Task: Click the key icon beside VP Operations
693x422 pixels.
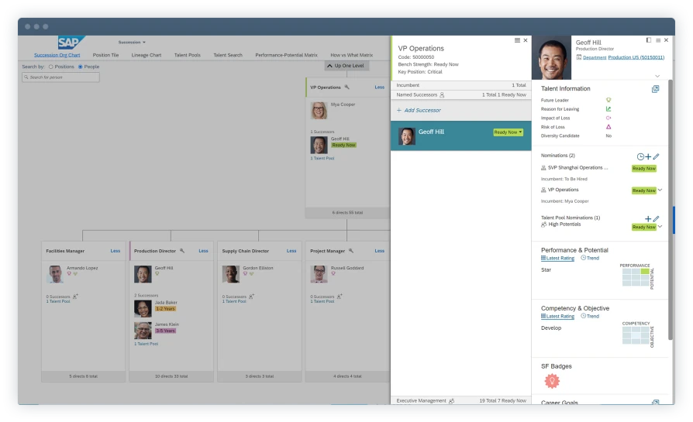Action: pos(346,87)
